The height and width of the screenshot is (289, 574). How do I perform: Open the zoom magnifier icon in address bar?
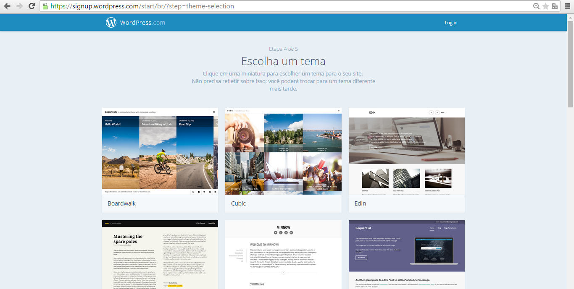tap(537, 6)
